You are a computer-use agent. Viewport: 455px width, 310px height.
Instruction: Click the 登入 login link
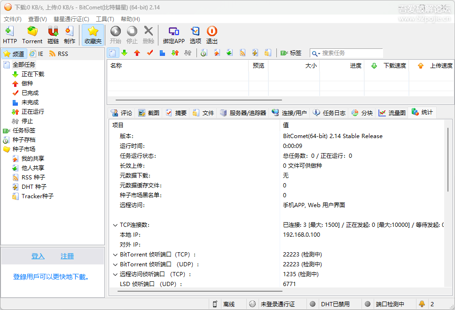point(38,256)
